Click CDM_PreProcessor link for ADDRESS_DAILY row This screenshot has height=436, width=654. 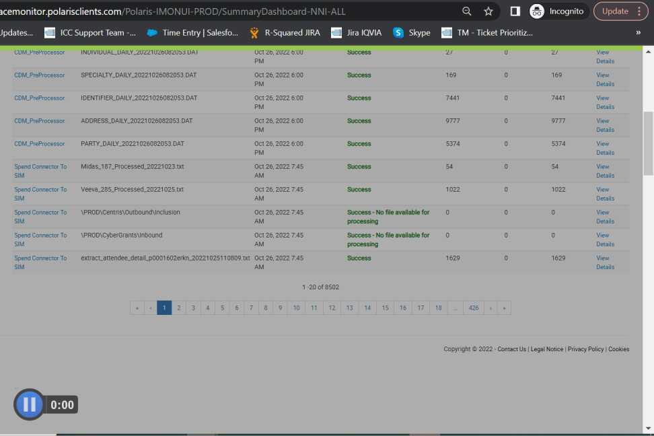point(40,121)
